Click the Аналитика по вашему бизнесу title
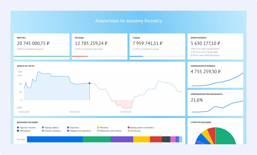 point(128,21)
